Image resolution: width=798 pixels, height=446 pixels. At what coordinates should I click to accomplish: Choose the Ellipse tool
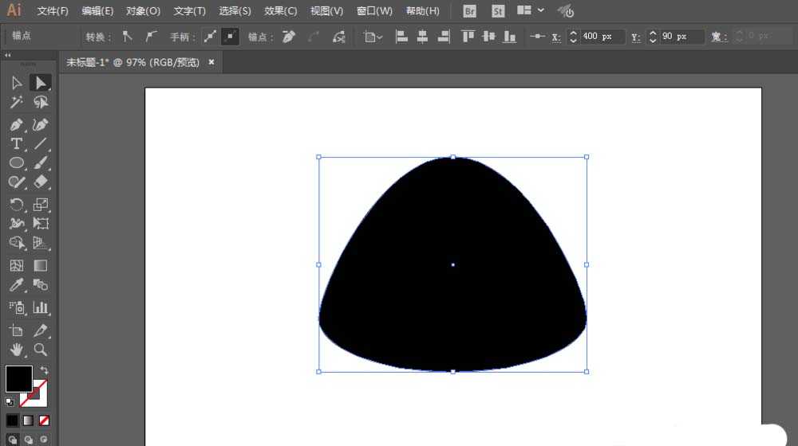16,163
